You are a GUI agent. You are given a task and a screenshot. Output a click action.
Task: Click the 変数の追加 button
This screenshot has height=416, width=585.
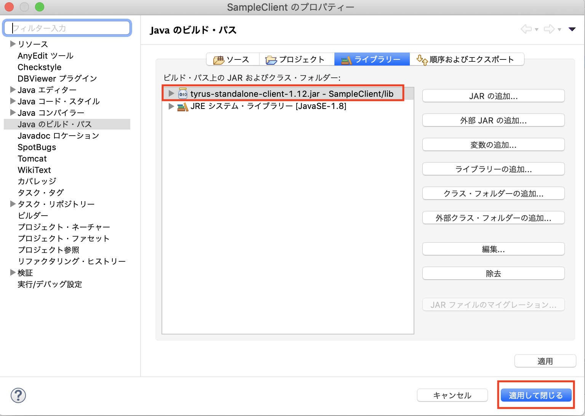(x=493, y=145)
